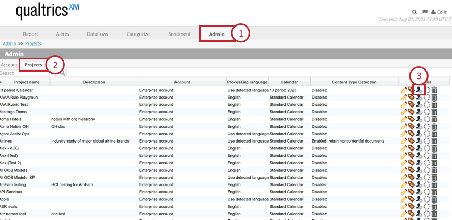Go to the Sentiment tab

[x=179, y=34]
